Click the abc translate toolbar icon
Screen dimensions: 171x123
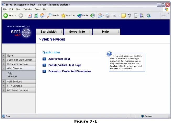point(130,15)
